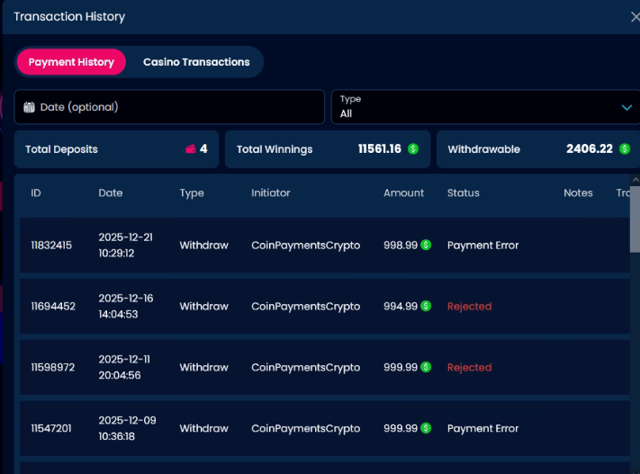Click the Date column header
This screenshot has width=640, height=474.
click(111, 192)
